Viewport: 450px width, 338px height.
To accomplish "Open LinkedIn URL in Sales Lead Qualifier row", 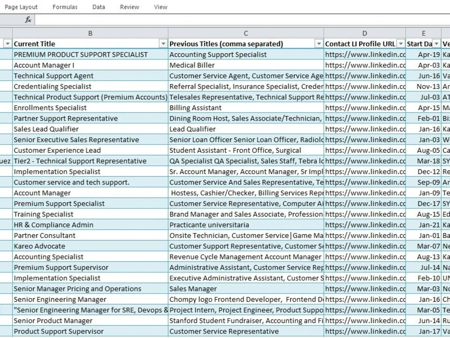I will (365, 129).
